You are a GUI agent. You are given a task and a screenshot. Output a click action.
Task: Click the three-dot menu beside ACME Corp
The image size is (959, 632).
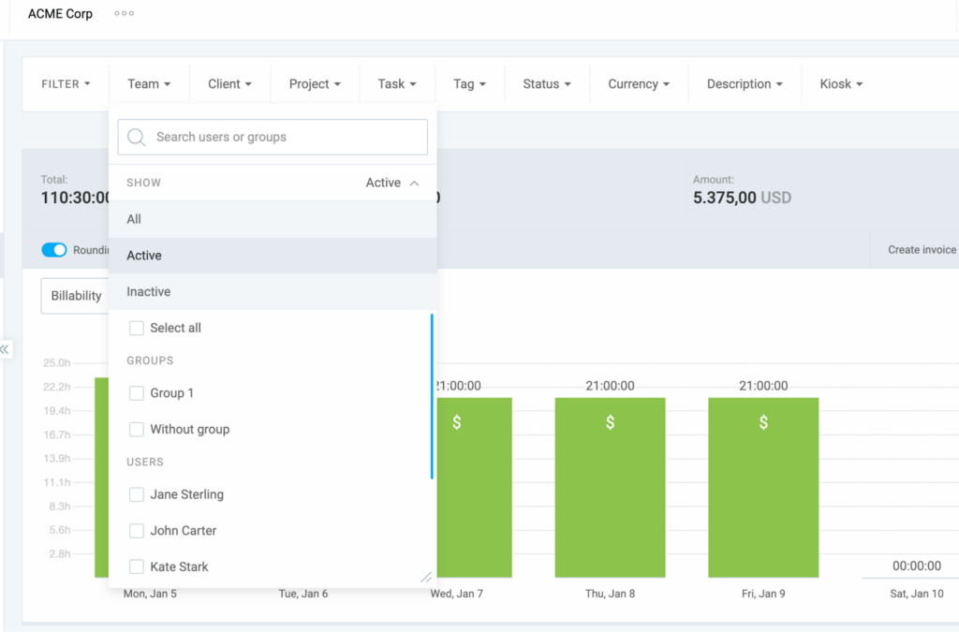tap(124, 14)
